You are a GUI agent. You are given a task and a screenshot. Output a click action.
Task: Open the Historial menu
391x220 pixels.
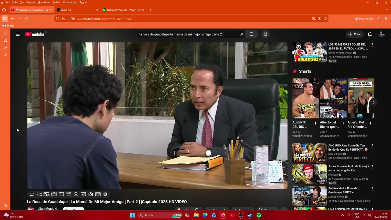pos(31,2)
